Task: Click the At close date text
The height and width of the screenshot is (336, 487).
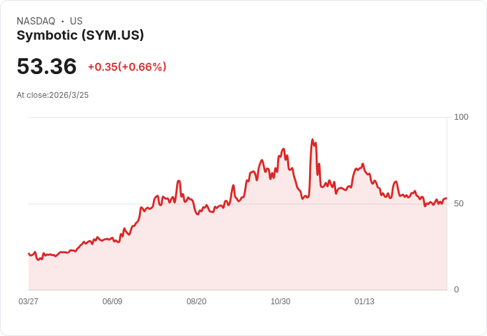Action: 52,95
